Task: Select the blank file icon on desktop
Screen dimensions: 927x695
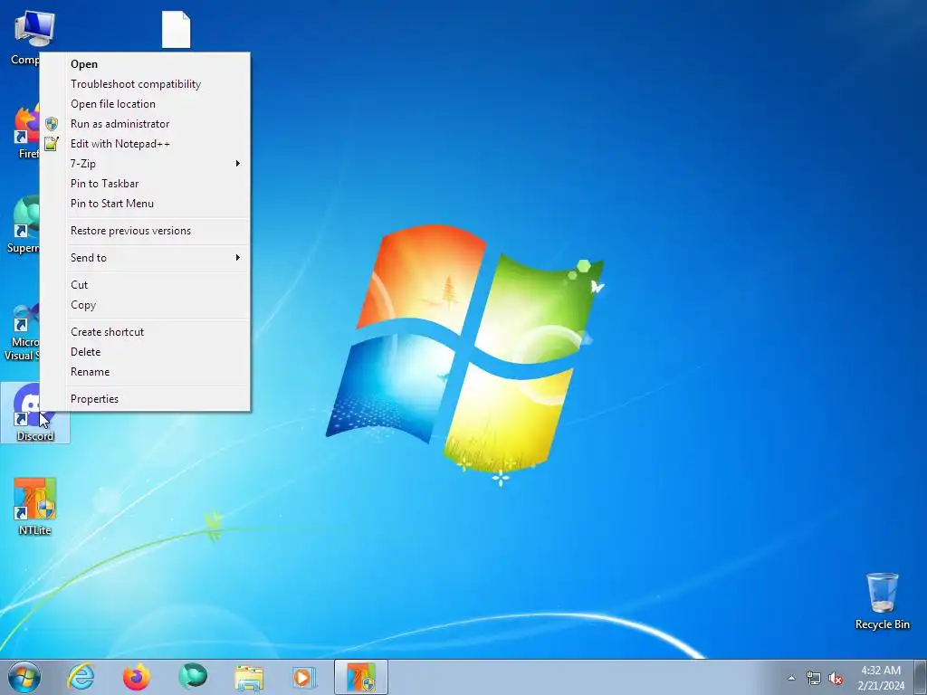Action: 177,30
